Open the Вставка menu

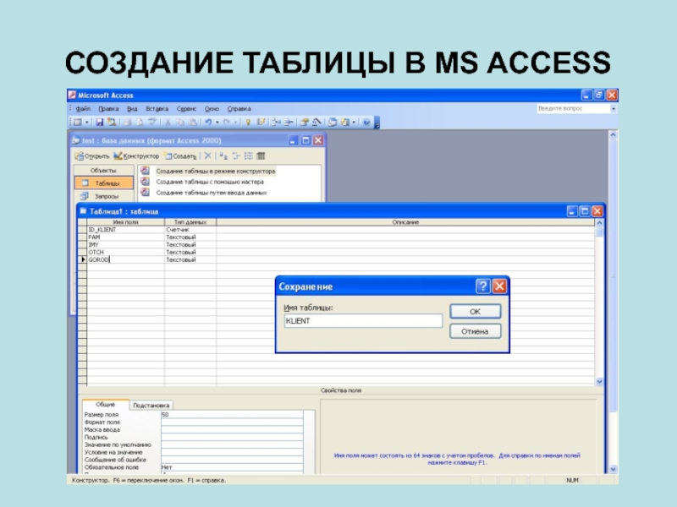pos(157,109)
